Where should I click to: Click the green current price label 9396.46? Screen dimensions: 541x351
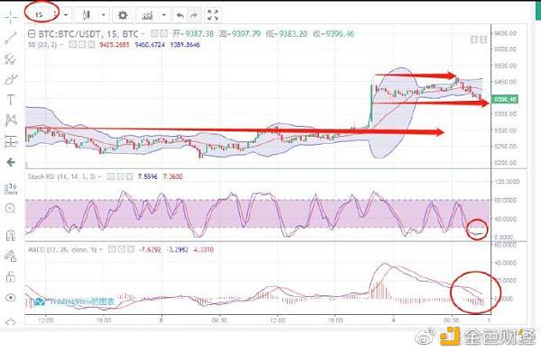coord(505,100)
